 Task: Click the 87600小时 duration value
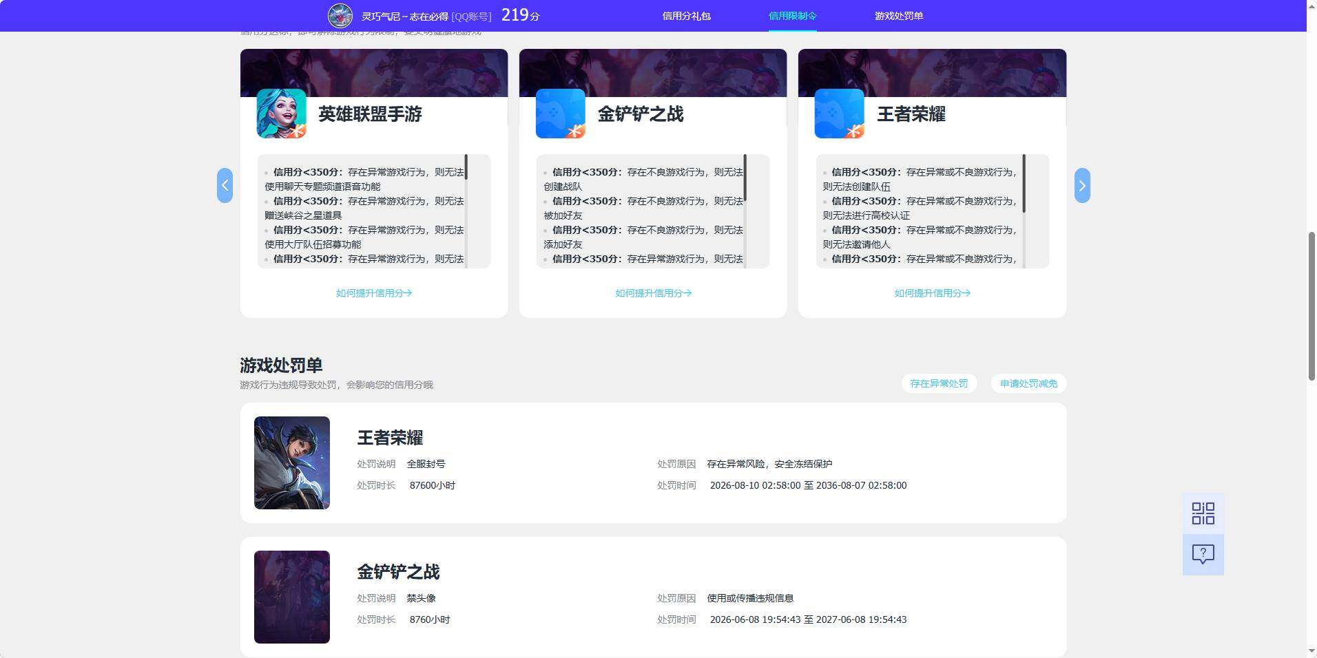point(432,485)
